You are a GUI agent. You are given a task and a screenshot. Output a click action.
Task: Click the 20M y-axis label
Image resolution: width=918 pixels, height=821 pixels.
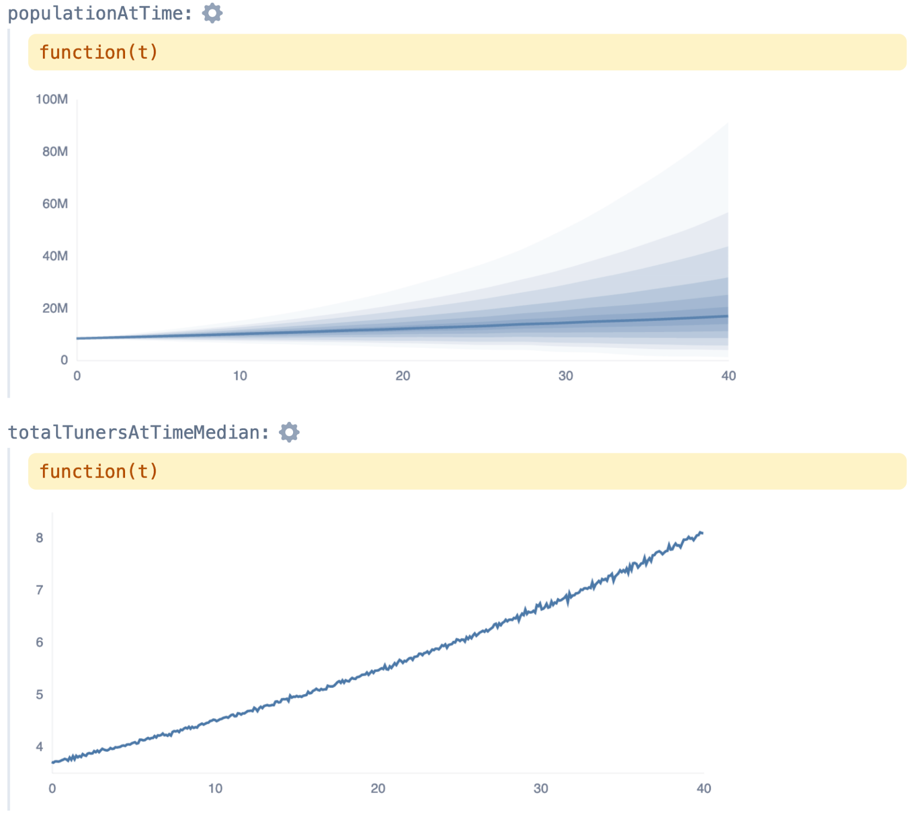[x=55, y=308]
